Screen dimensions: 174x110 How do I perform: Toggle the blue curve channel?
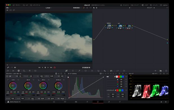(123, 77)
